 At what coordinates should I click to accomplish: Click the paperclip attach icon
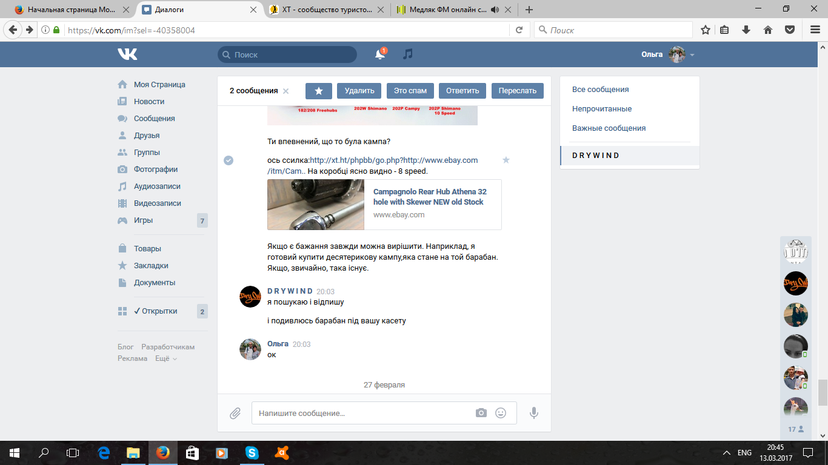coord(235,414)
